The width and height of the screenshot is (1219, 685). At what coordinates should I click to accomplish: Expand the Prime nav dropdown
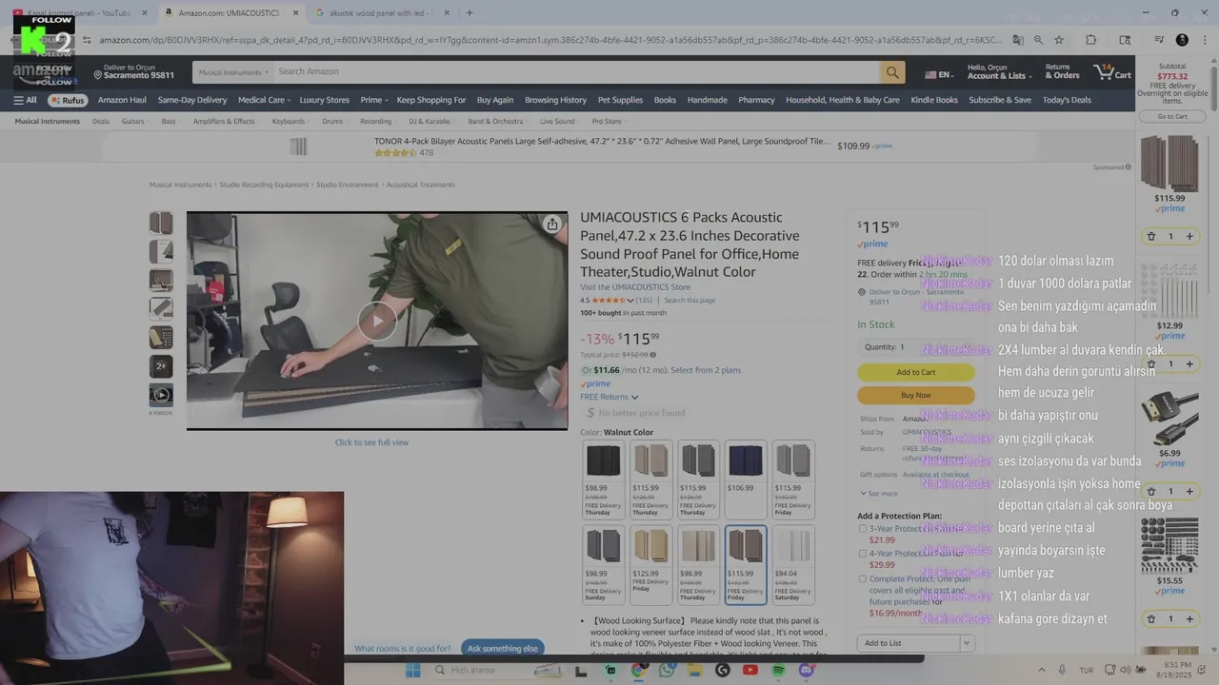[x=374, y=100]
